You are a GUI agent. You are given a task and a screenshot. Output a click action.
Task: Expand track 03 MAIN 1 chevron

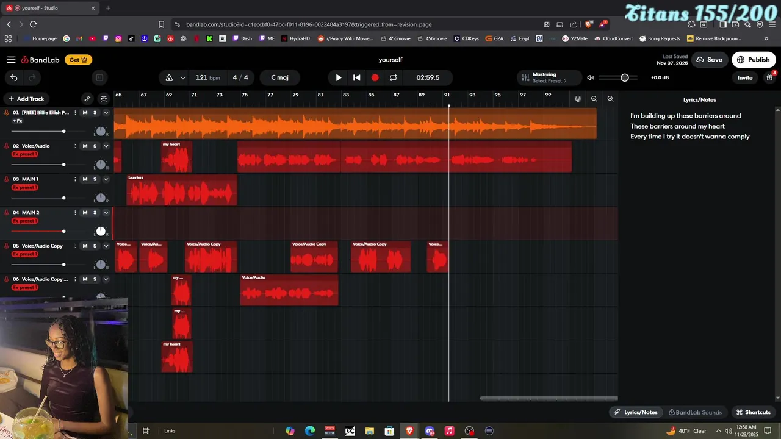click(106, 179)
